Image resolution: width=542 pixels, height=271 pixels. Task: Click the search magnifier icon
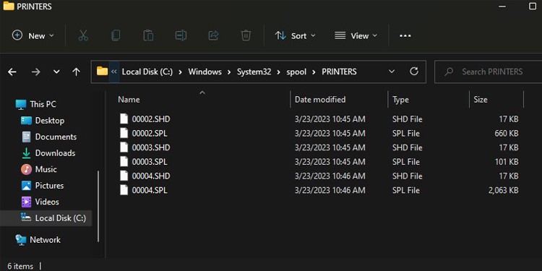coord(449,72)
